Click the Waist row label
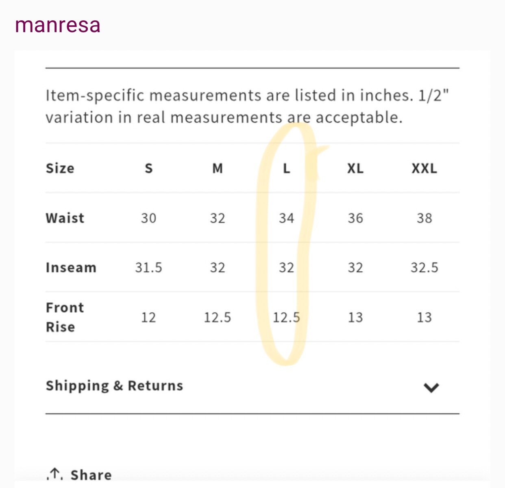 point(65,218)
